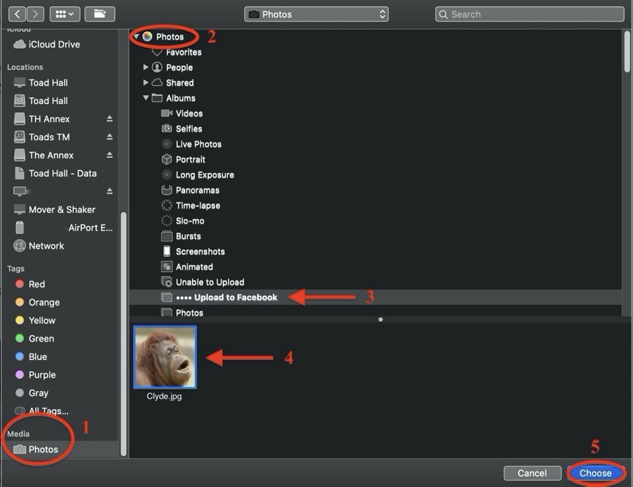
Task: Click the split pane divider handle dot
Action: pos(380,319)
